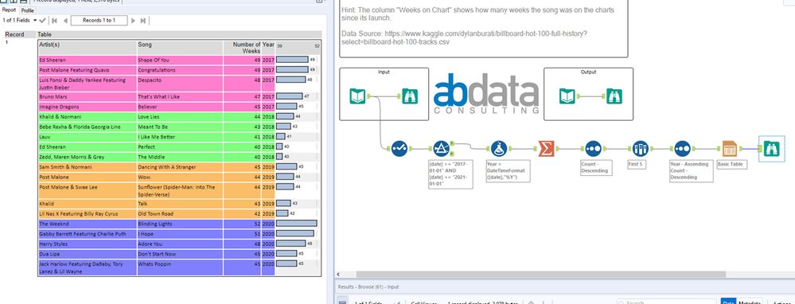Image resolution: width=795 pixels, height=304 pixels.
Task: Select the Input container's Text Input book icon
Action: (x=358, y=96)
